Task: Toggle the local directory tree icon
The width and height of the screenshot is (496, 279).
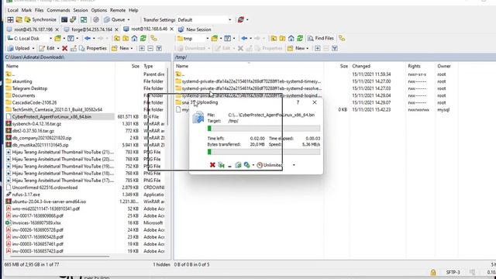Action: (x=153, y=38)
